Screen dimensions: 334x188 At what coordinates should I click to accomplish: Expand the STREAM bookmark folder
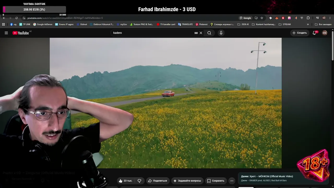click(285, 24)
